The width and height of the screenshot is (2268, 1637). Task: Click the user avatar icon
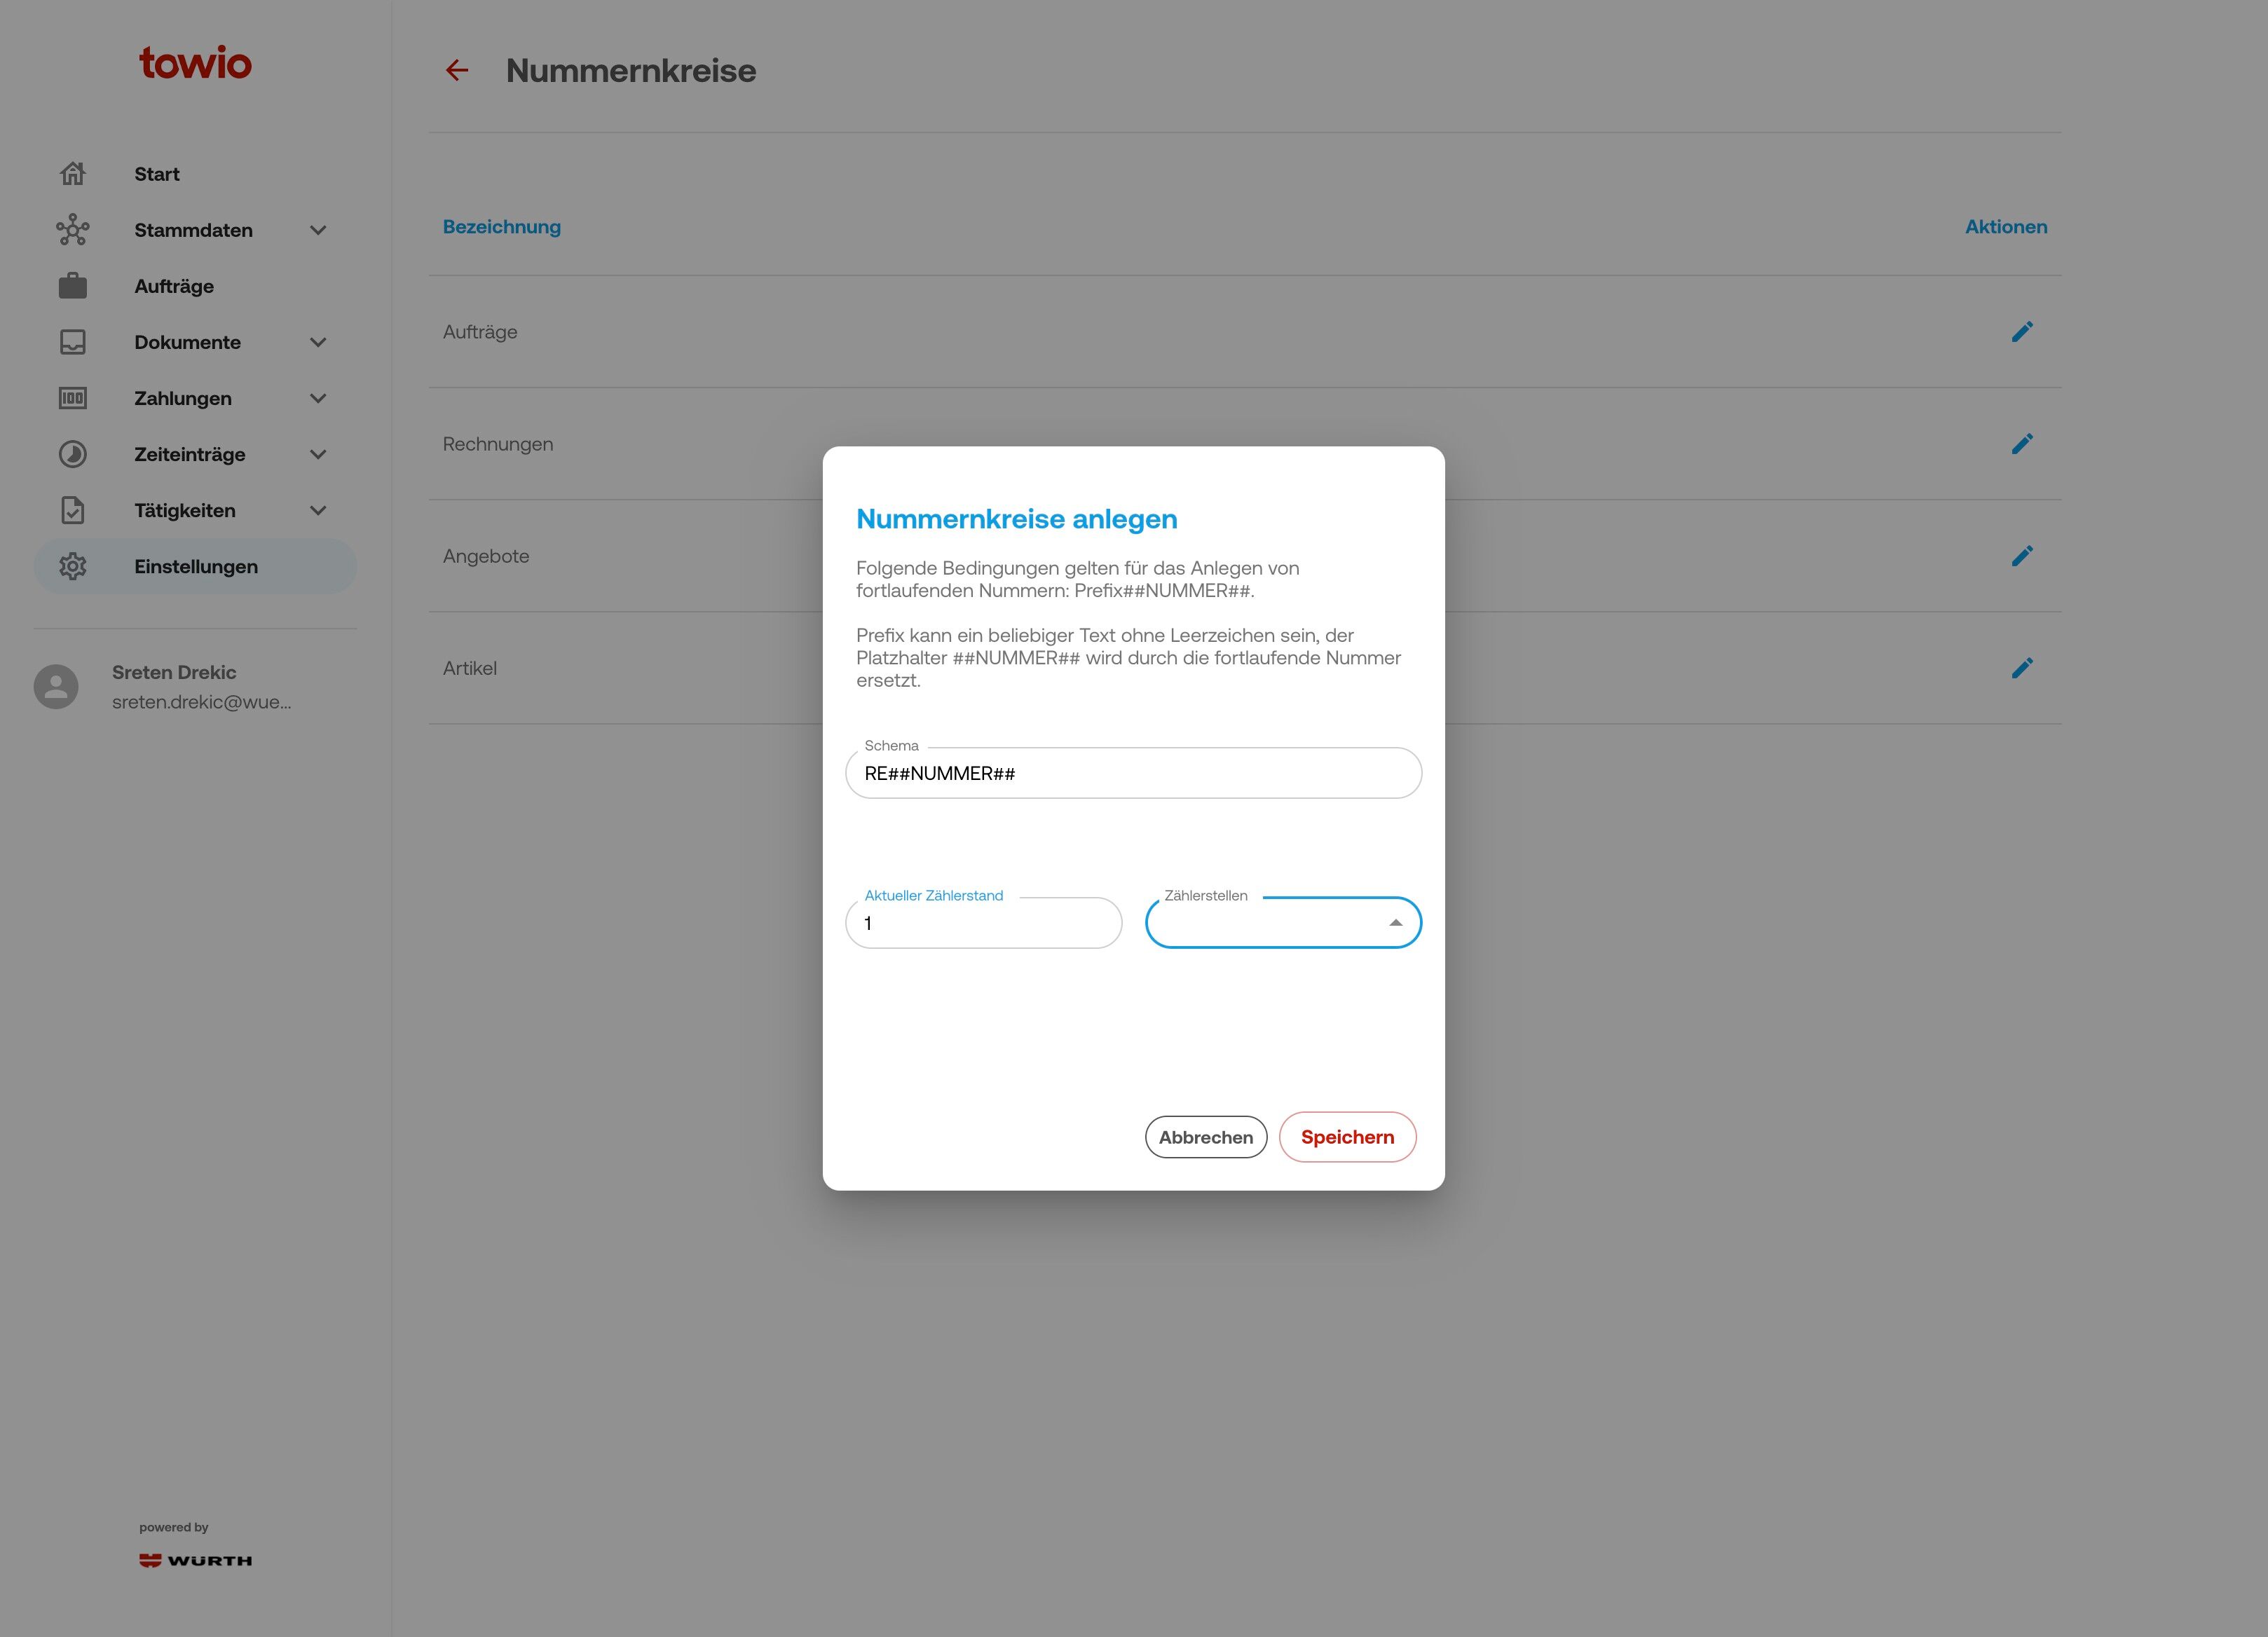56,687
